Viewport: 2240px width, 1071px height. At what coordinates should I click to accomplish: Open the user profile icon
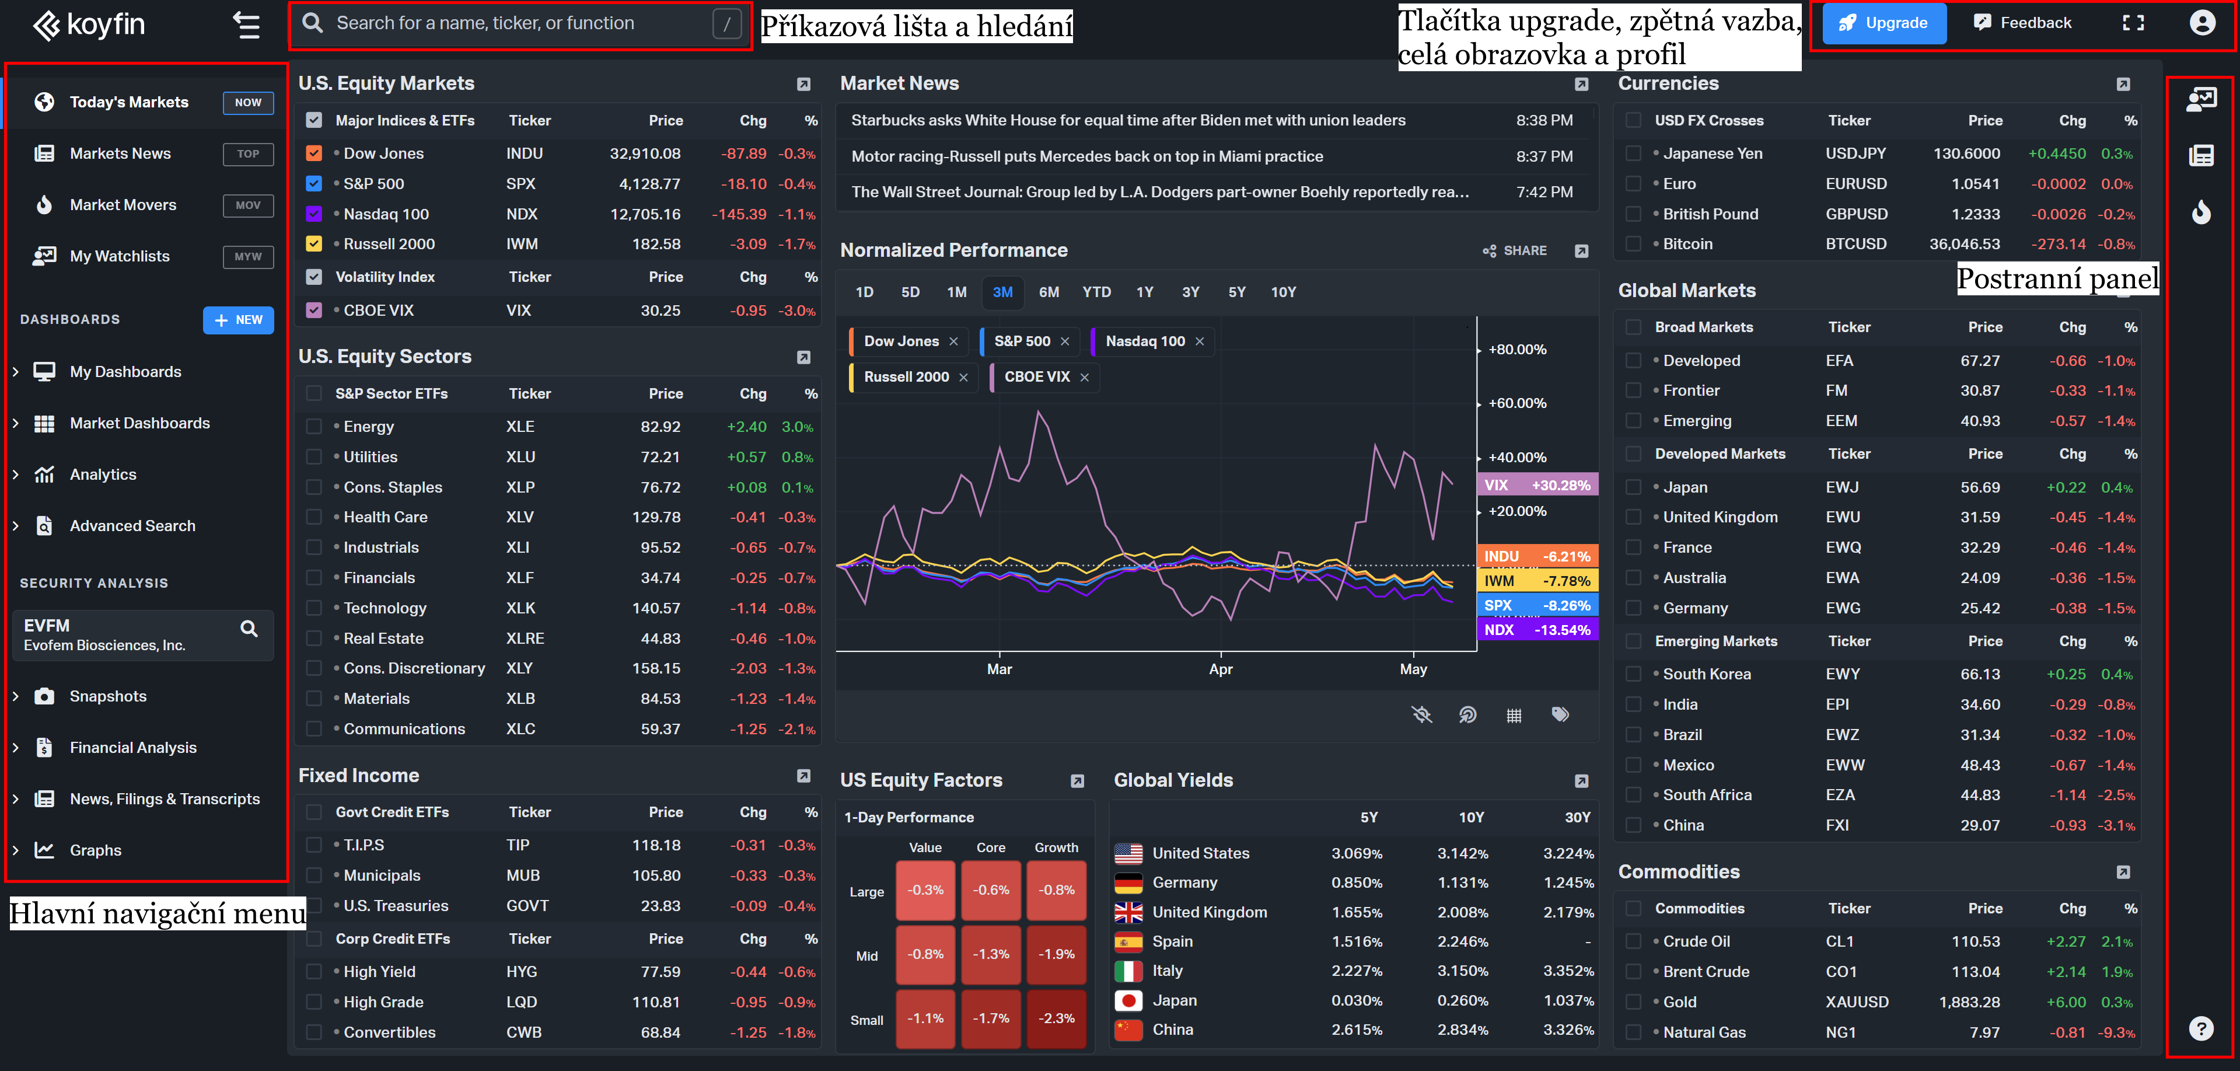[x=2201, y=23]
